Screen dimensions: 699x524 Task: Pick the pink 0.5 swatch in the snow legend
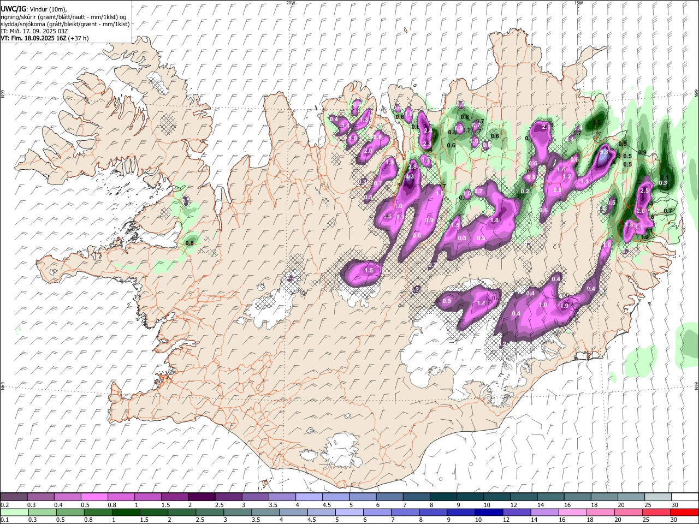point(94,497)
